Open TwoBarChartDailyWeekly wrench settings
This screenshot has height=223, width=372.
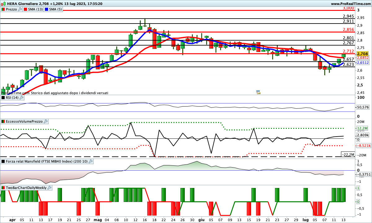point(50,188)
